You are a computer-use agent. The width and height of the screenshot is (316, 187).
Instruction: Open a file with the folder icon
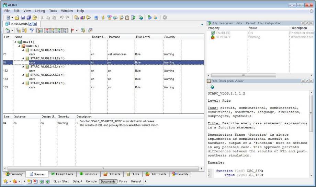[x=17, y=18]
